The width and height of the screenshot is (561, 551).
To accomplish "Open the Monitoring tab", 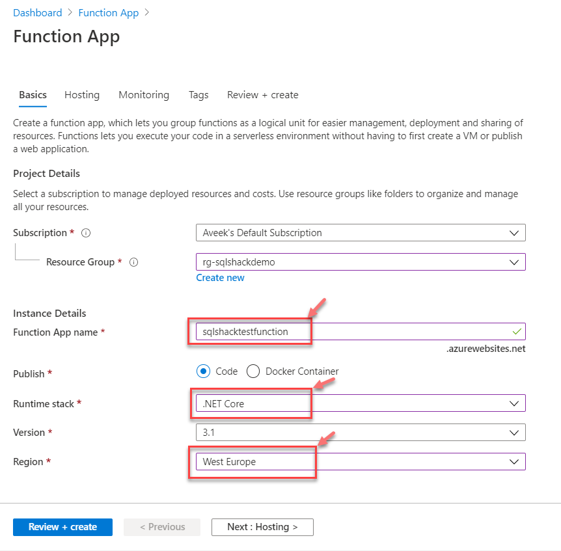I will [144, 95].
